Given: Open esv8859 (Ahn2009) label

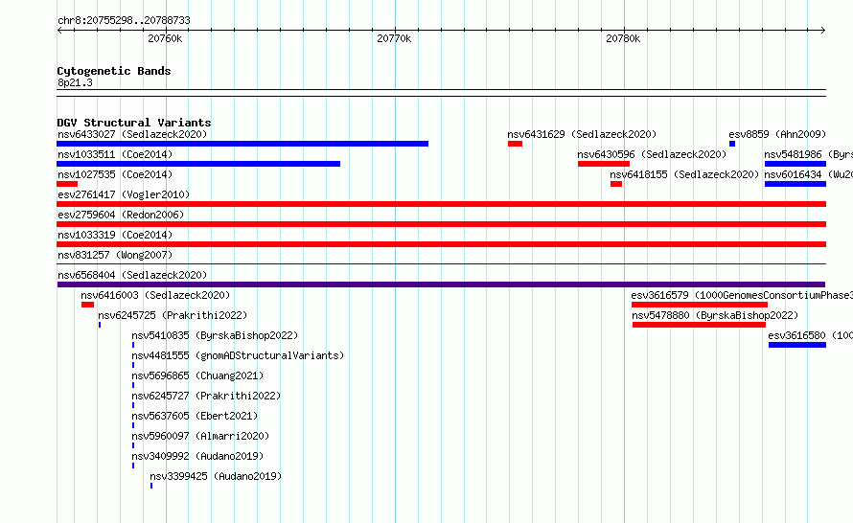Looking at the screenshot, I should (x=777, y=134).
